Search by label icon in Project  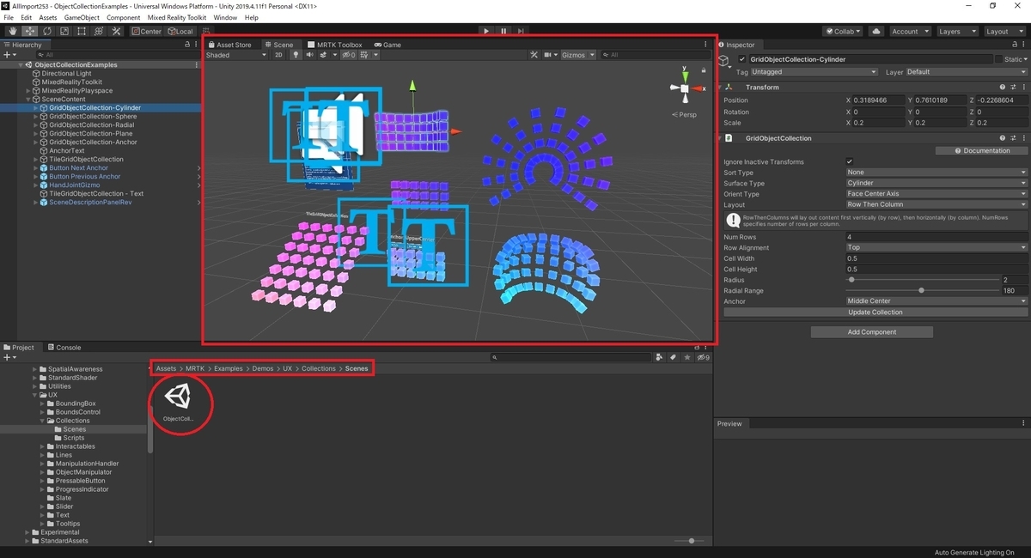click(x=674, y=357)
